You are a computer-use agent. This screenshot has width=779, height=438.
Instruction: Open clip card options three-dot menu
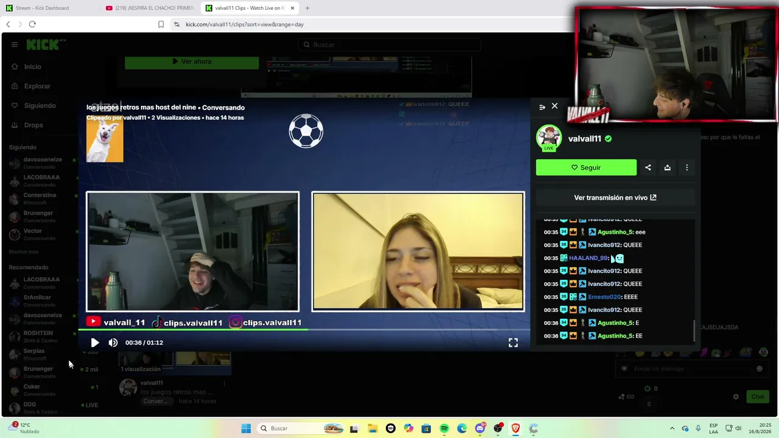click(x=225, y=383)
